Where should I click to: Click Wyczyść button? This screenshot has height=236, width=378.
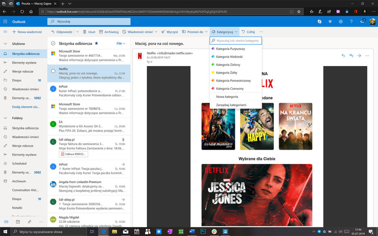pos(170,32)
